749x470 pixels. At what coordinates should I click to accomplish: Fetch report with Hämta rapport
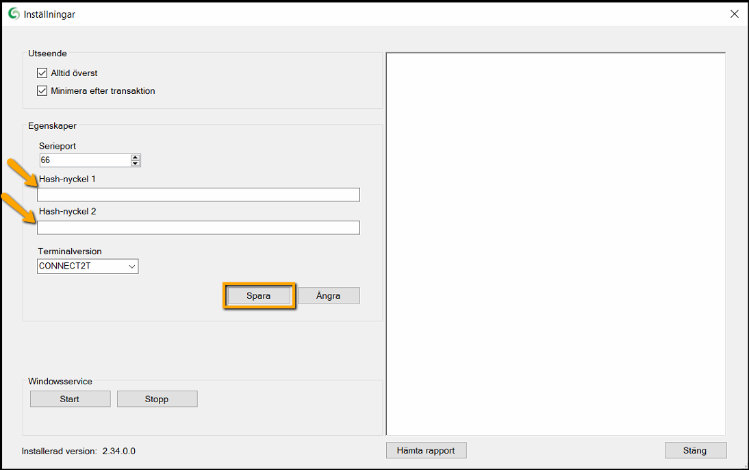click(x=426, y=450)
